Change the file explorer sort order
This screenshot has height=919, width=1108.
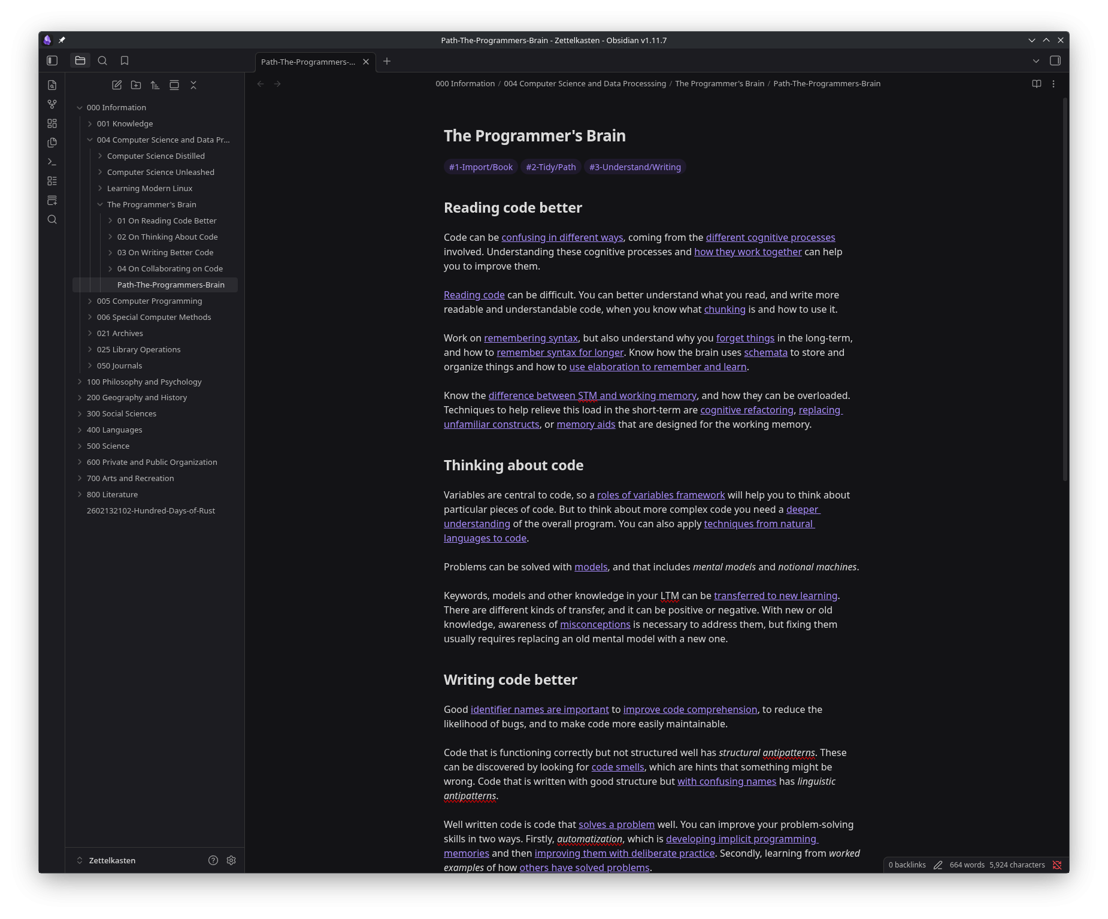pyautogui.click(x=155, y=85)
